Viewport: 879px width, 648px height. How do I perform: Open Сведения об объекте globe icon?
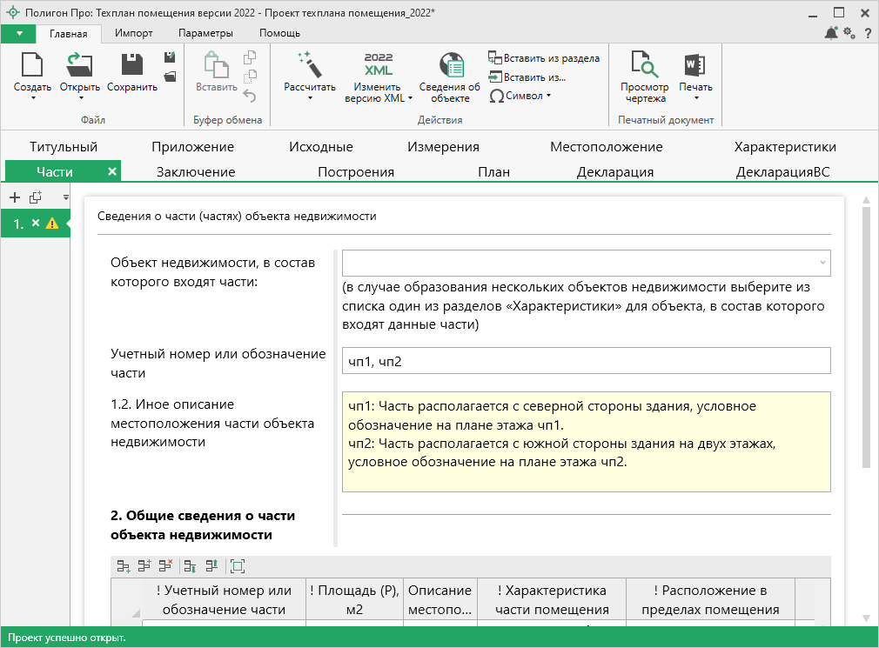[x=450, y=65]
